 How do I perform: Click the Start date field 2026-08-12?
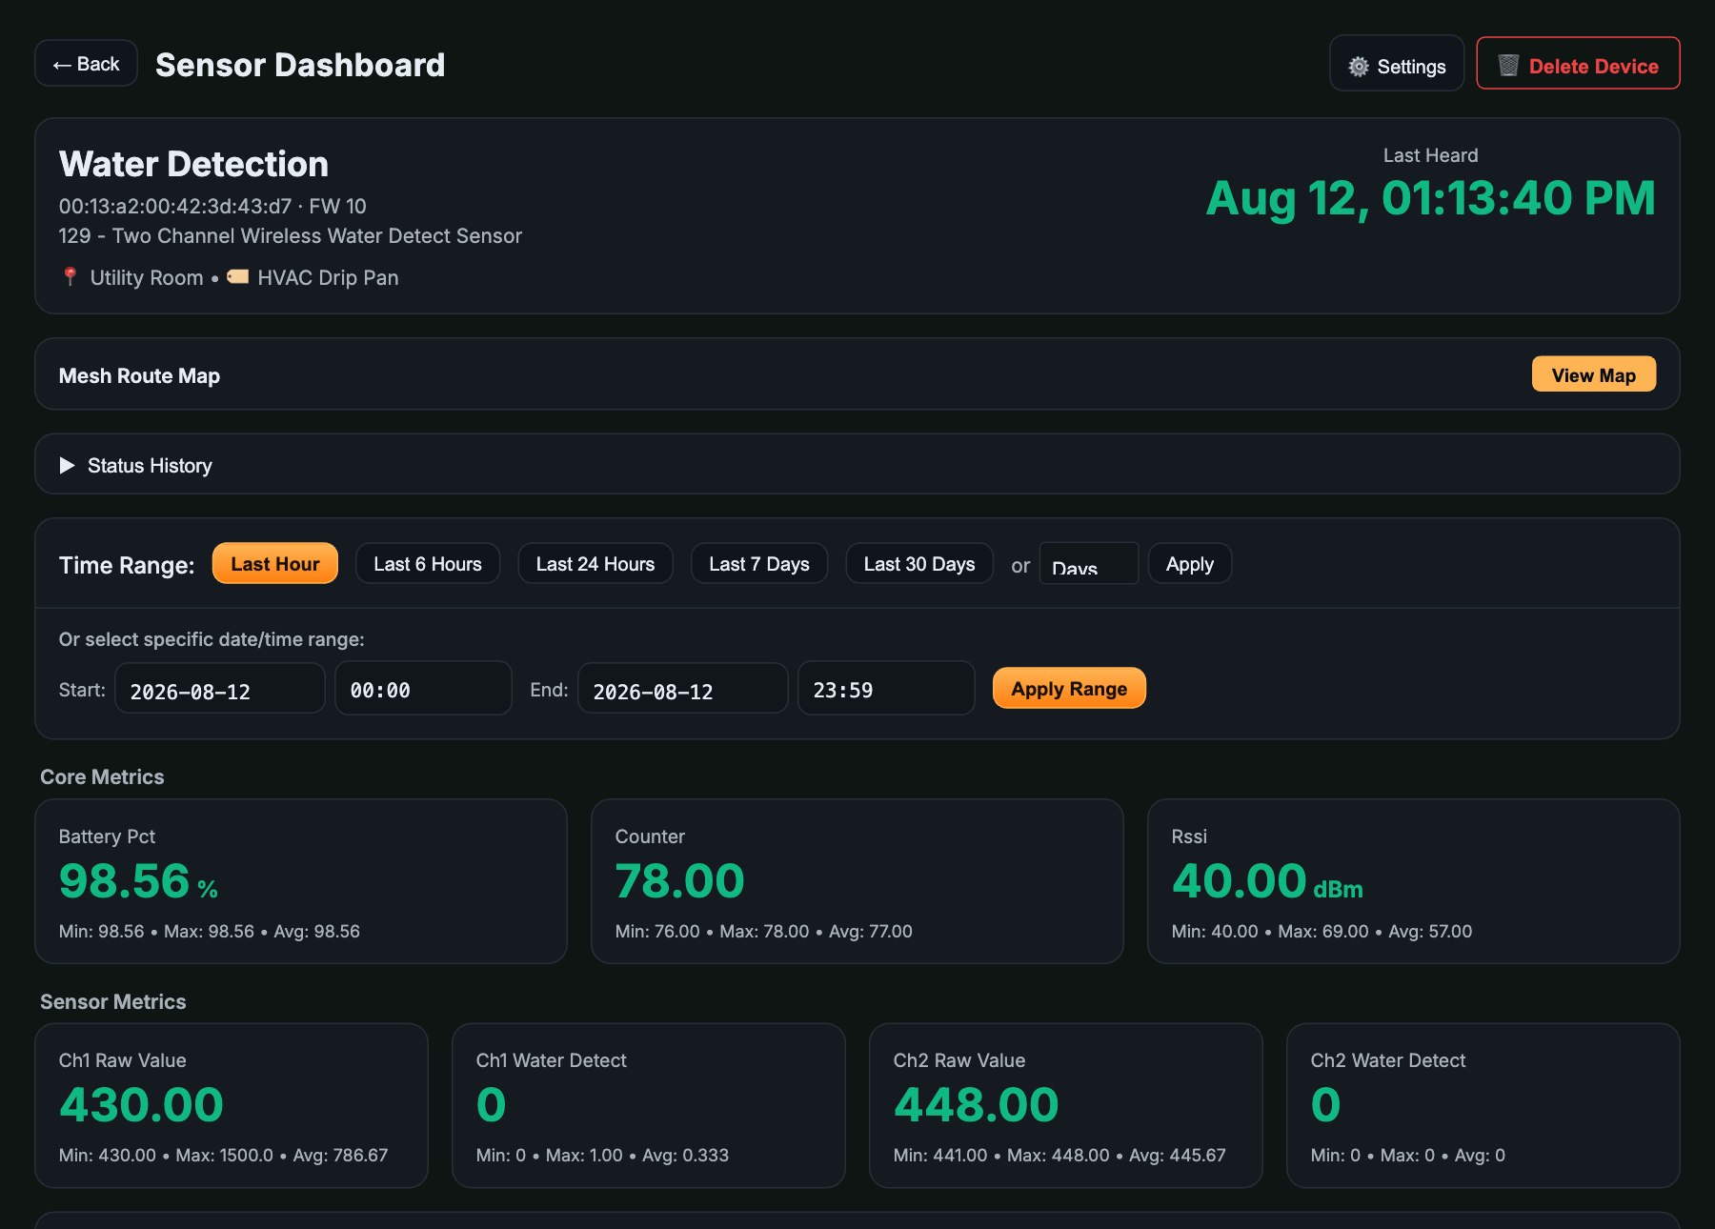coord(220,689)
